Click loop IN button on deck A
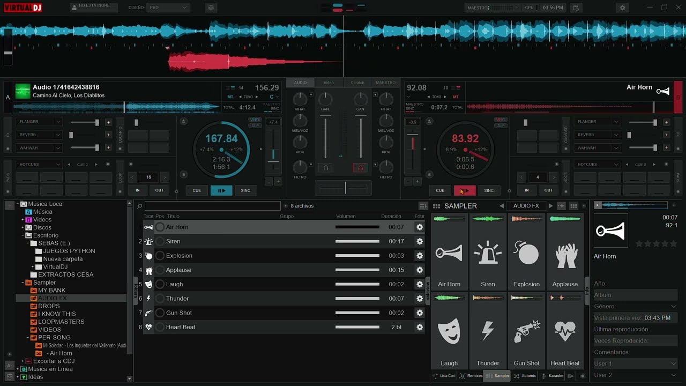Screen dimensions: 686x386 click(138, 190)
